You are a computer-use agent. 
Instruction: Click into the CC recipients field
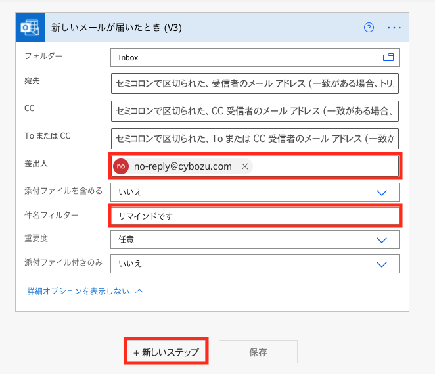255,111
